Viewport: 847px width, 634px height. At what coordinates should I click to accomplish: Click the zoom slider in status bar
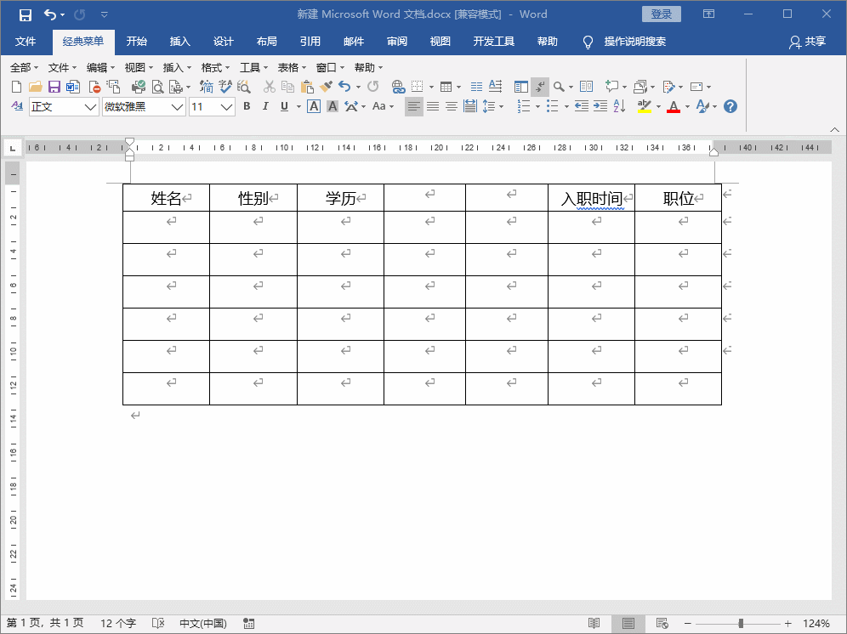pyautogui.click(x=741, y=624)
